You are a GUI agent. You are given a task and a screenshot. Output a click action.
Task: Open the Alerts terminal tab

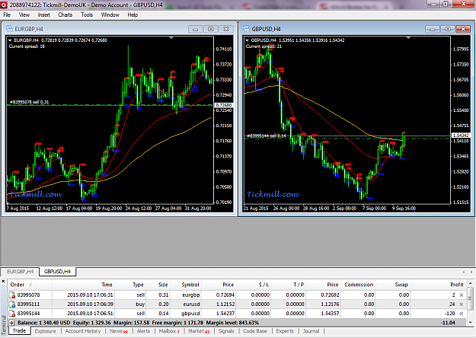143,331
